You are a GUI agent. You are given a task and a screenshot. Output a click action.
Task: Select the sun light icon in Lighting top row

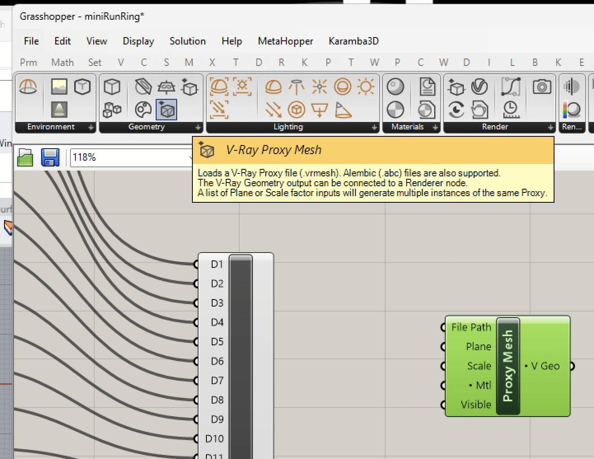366,87
